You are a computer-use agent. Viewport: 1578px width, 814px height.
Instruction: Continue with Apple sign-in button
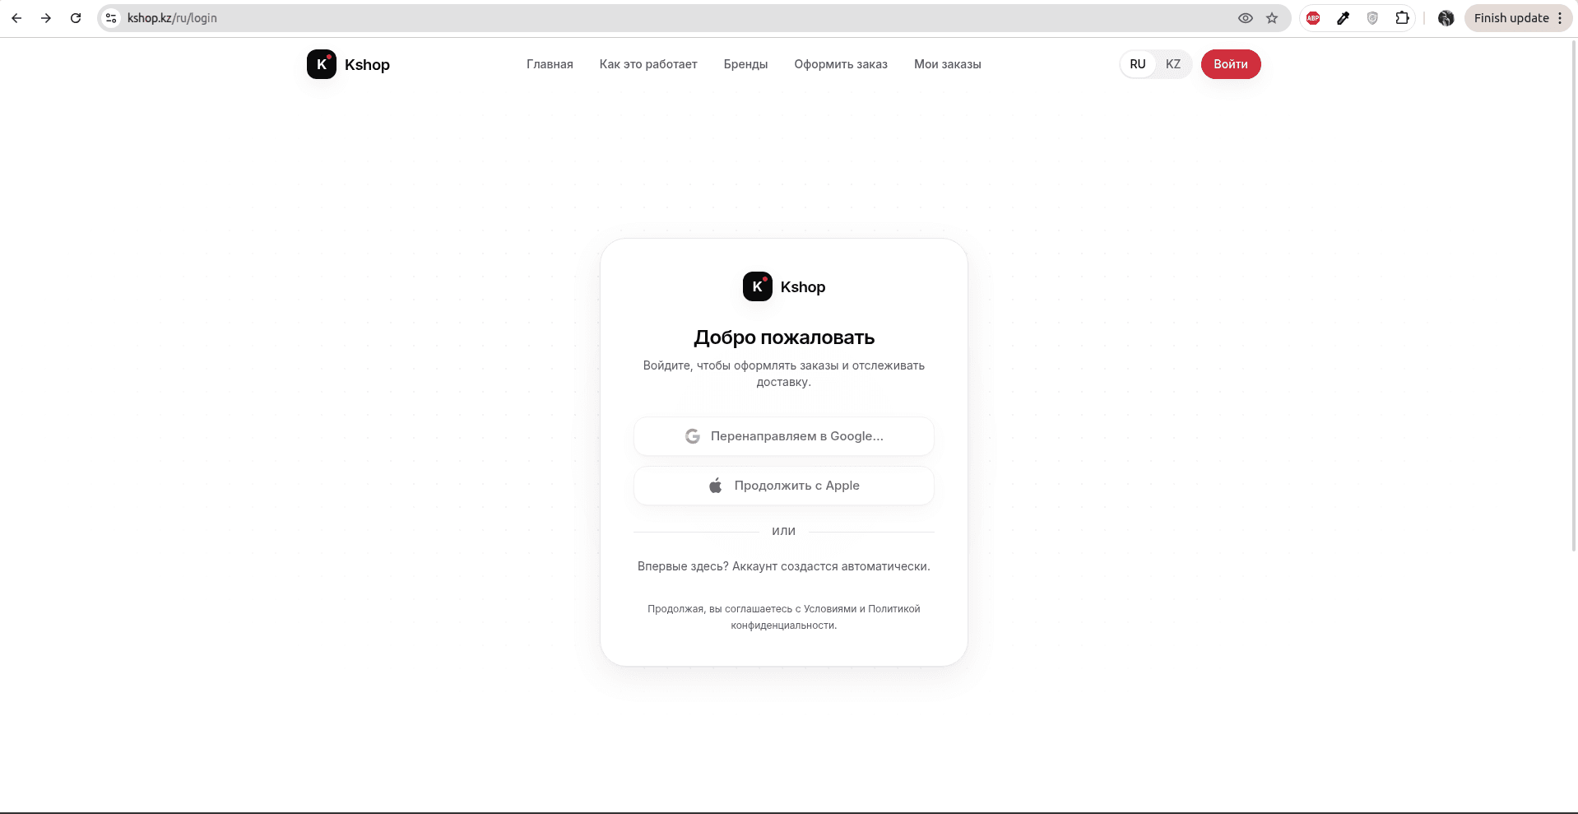(x=784, y=486)
